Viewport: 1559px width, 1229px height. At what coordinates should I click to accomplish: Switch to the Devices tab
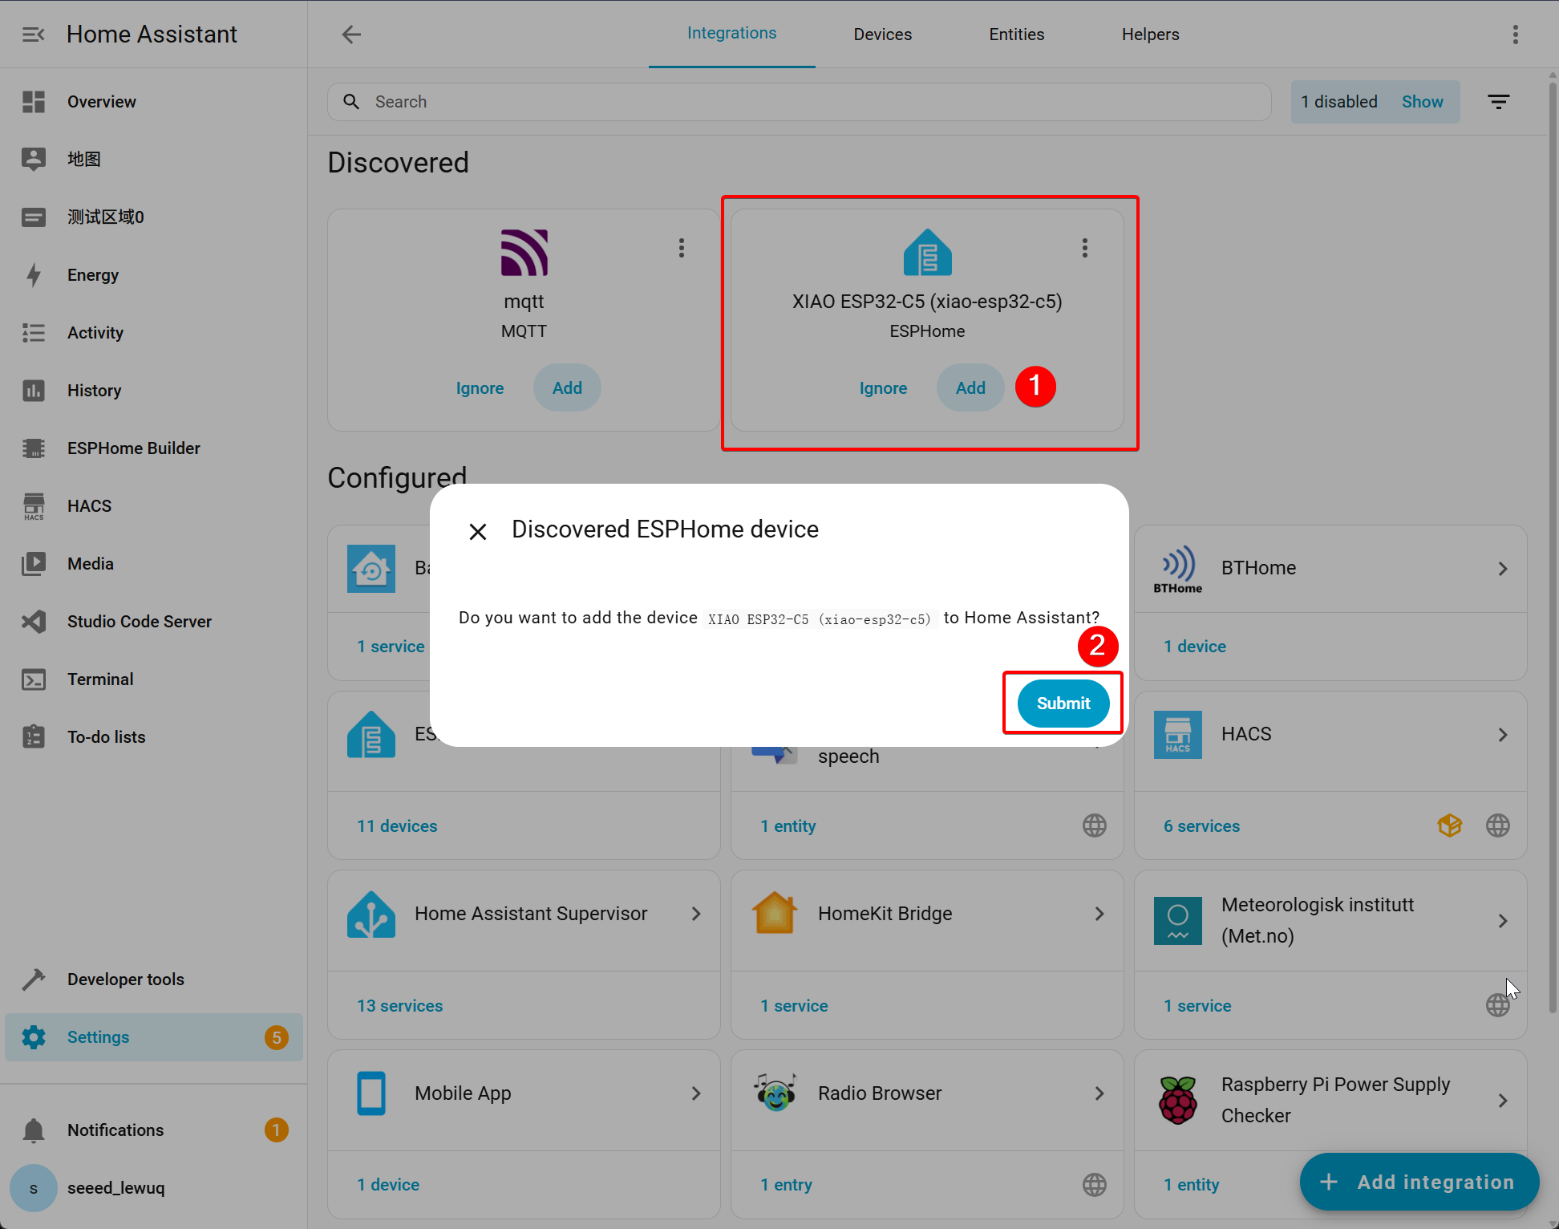[882, 34]
